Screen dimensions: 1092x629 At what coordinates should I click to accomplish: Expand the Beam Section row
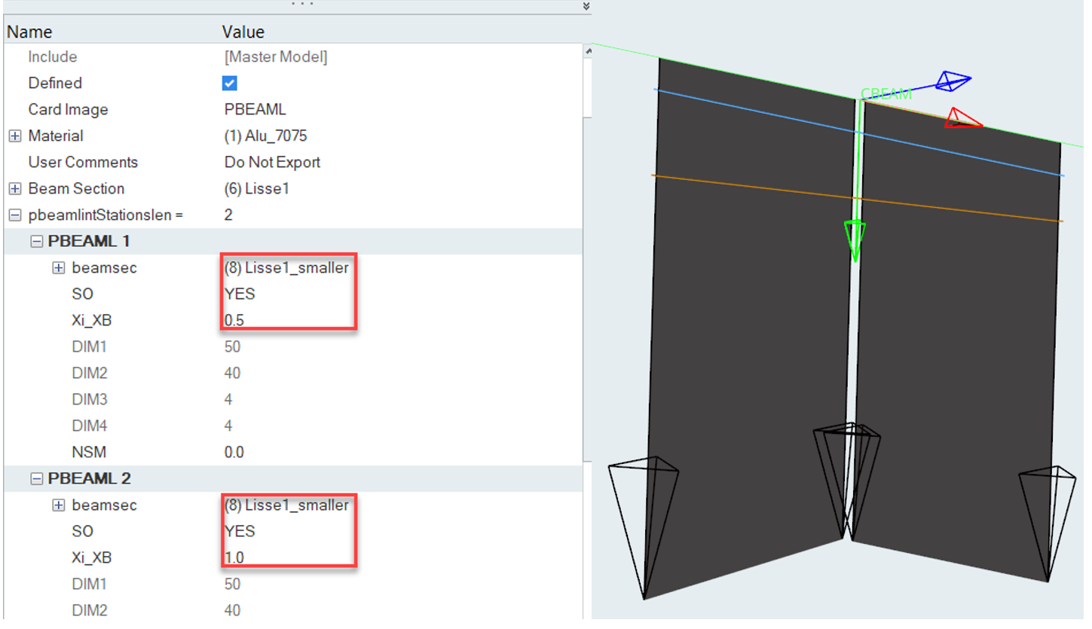point(15,189)
